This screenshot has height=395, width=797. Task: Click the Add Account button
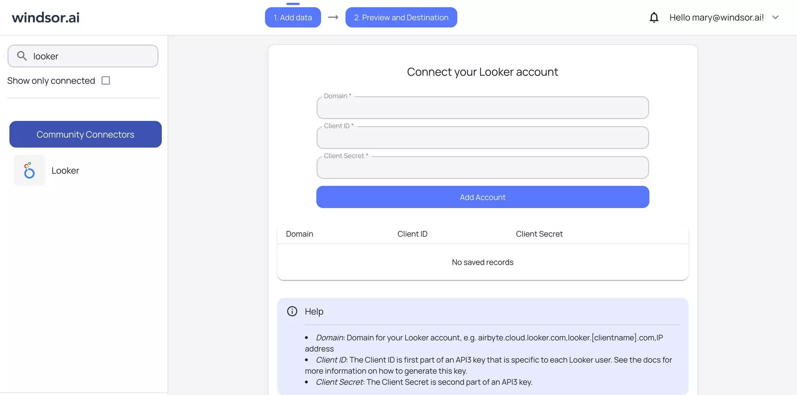click(x=483, y=197)
